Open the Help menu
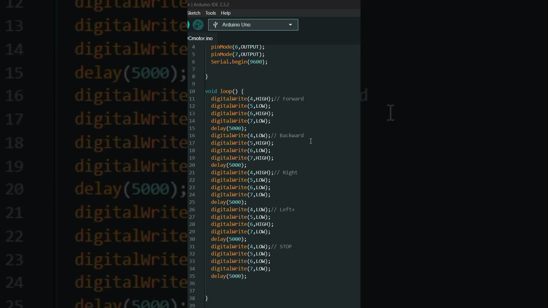 pos(226,13)
